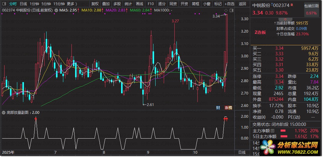Click the 2连板 limit-up streak label
This screenshot has height=157, width=323.
(x=260, y=32)
